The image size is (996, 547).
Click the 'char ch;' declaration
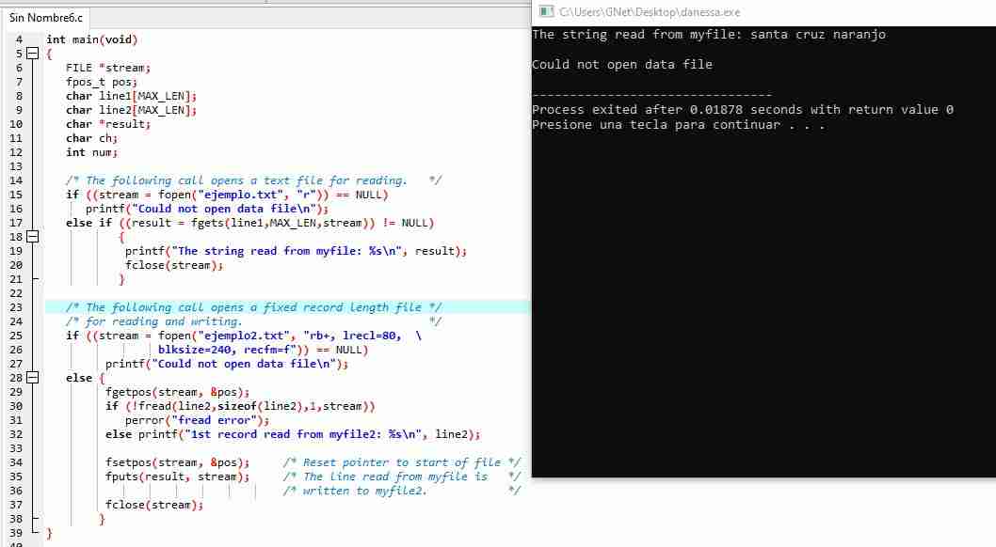(91, 138)
